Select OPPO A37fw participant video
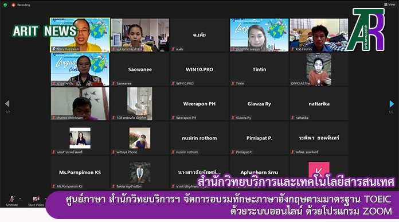The width and height of the screenshot is (399, 222). [x=319, y=69]
